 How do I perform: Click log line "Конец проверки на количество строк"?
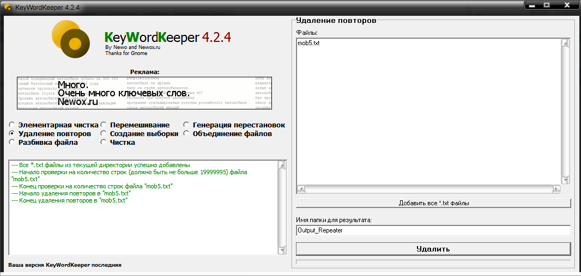coord(93,186)
